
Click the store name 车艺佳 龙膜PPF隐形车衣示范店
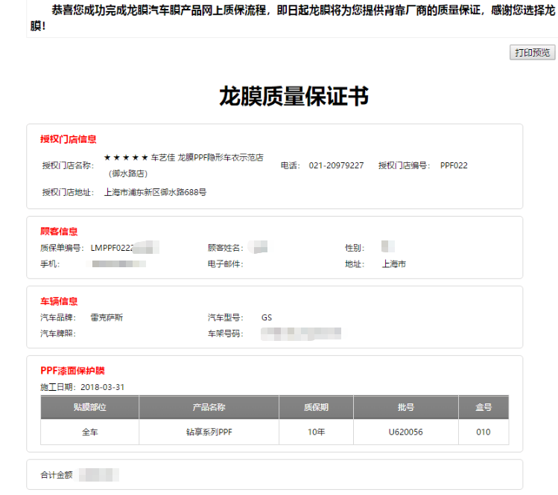(207, 158)
